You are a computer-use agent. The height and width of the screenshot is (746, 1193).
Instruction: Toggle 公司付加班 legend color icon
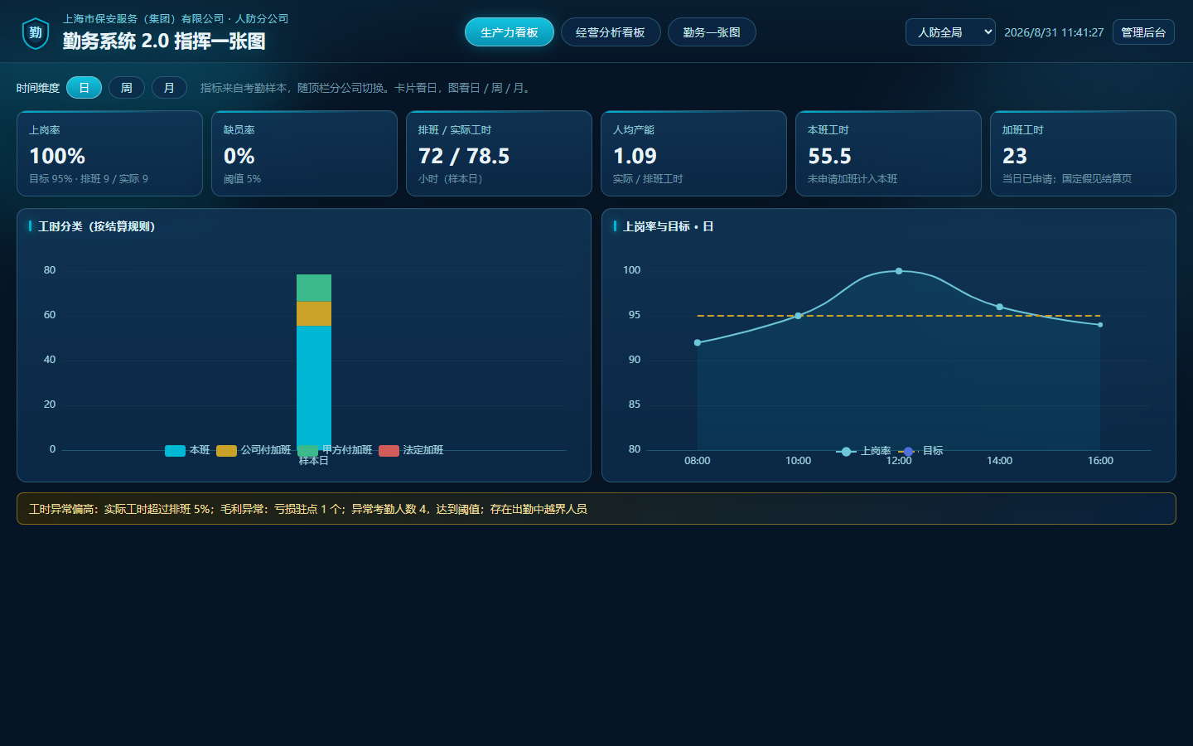226,451
